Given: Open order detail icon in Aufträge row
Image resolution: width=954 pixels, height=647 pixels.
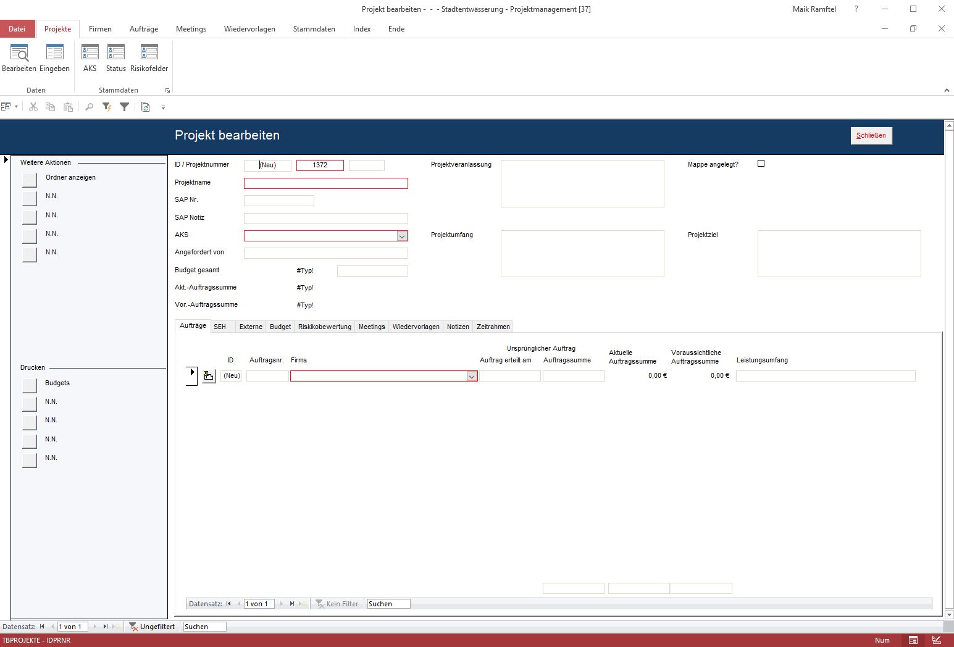Looking at the screenshot, I should click(209, 375).
